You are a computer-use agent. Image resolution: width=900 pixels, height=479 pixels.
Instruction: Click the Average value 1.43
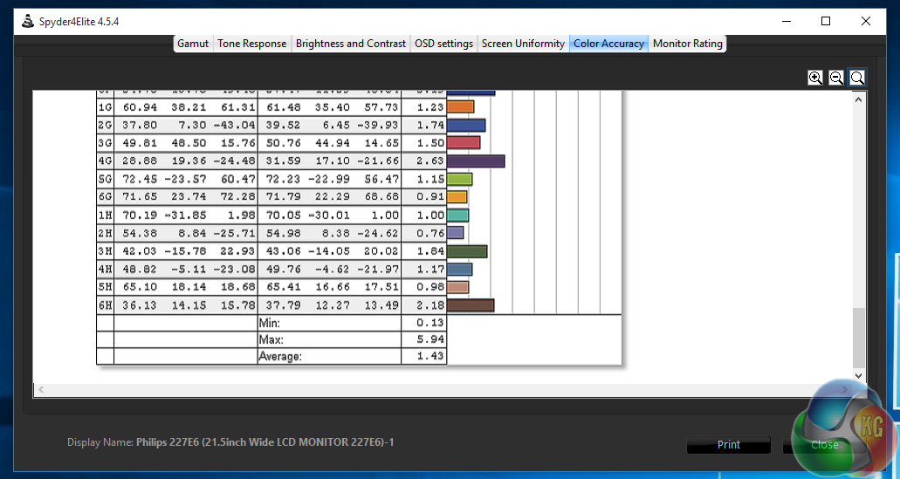pyautogui.click(x=430, y=356)
